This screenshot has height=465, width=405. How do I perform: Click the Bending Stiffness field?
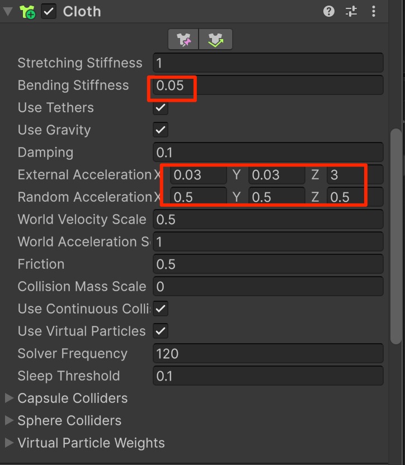pyautogui.click(x=268, y=86)
